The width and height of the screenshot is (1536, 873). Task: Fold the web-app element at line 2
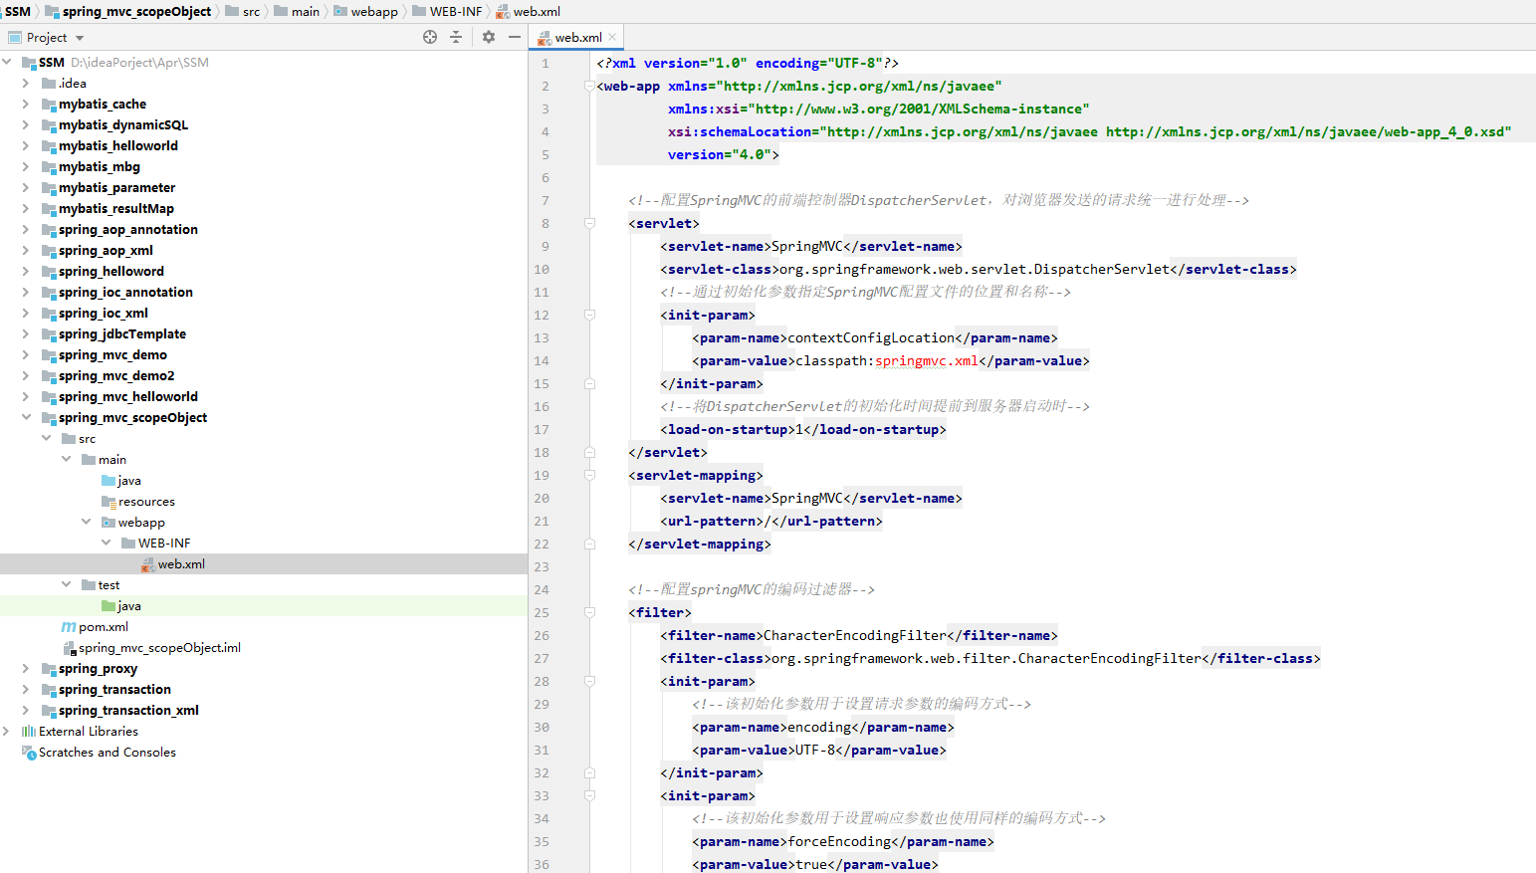[589, 86]
